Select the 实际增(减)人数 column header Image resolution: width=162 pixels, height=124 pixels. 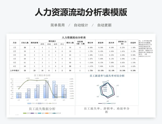(x=80, y=43)
